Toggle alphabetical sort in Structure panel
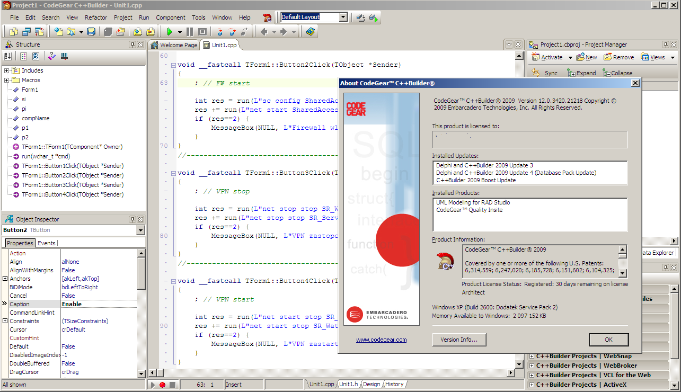Viewport: 681px width, 392px height. (x=8, y=56)
